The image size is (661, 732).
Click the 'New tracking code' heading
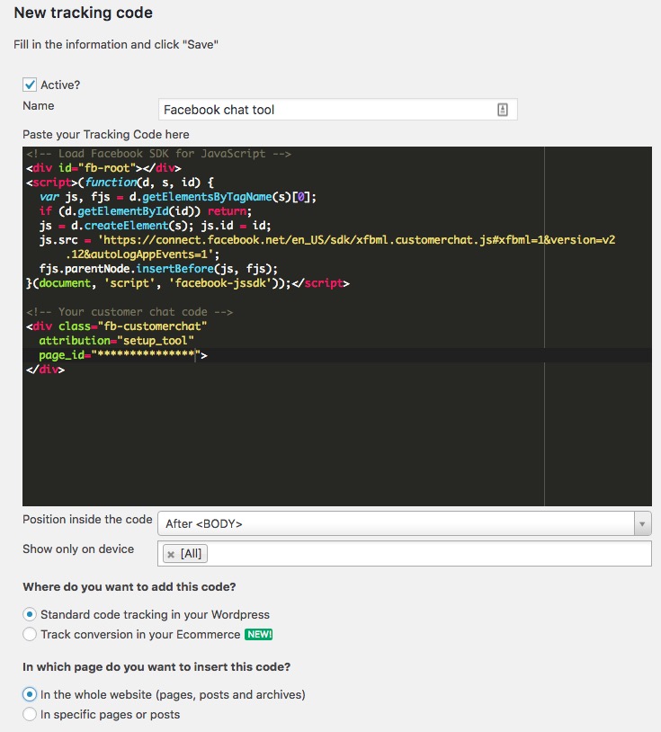coord(84,13)
